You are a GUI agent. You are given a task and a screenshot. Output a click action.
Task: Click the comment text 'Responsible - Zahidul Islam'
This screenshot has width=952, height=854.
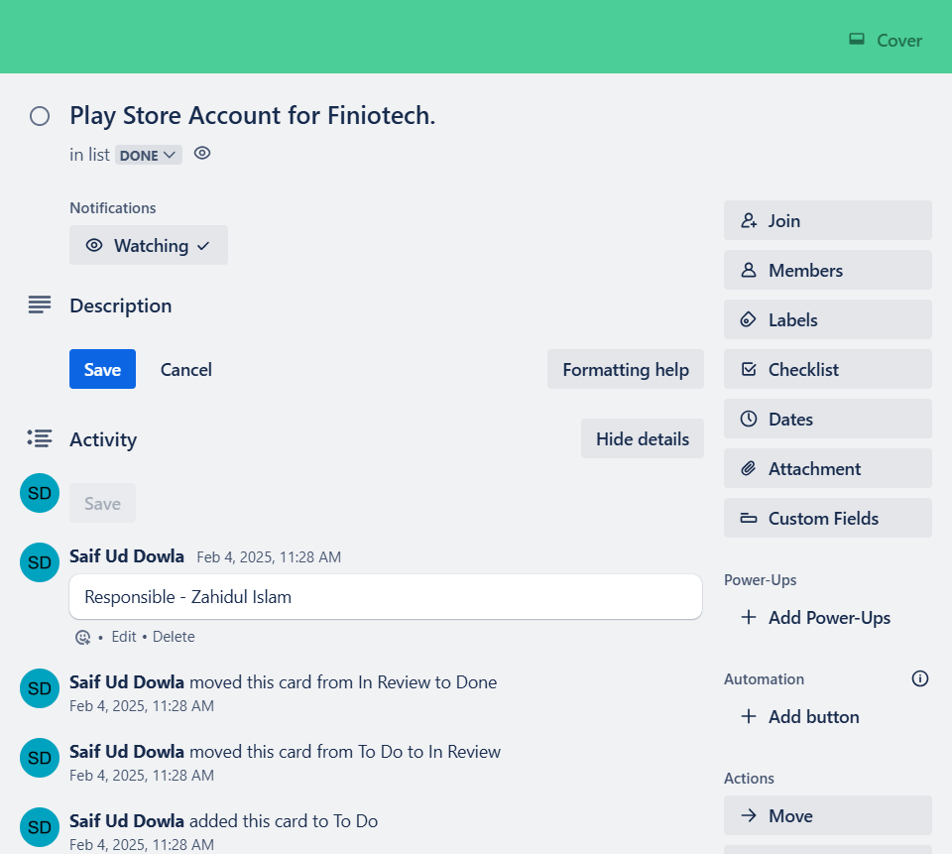pyautogui.click(x=187, y=597)
